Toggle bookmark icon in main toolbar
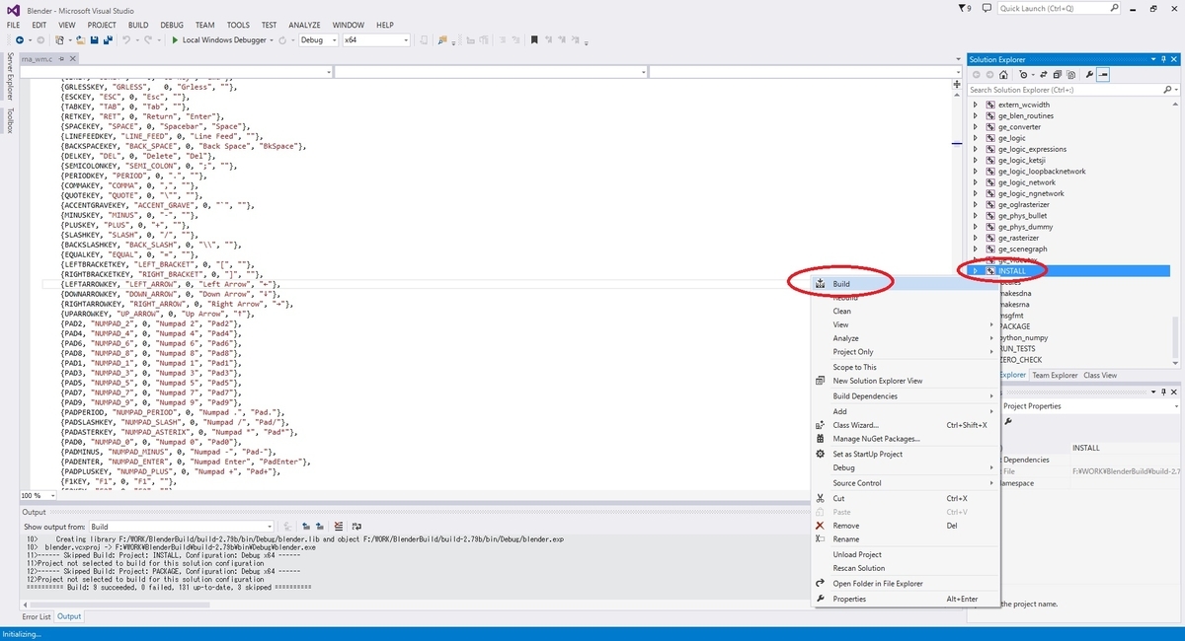Screen dimensions: 1185x641 coord(534,40)
